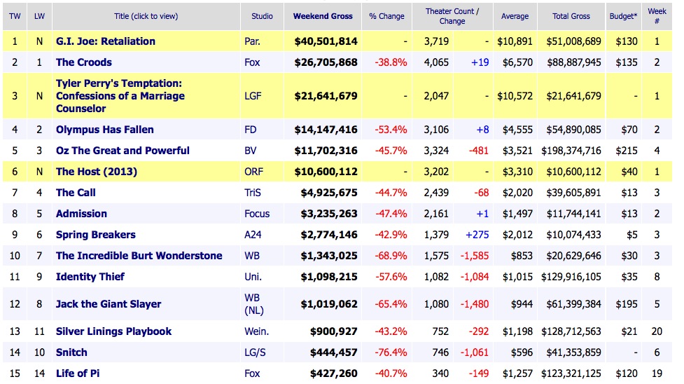Open The Incredible Burt Wonderstone page
The width and height of the screenshot is (684, 384).
pyautogui.click(x=139, y=256)
